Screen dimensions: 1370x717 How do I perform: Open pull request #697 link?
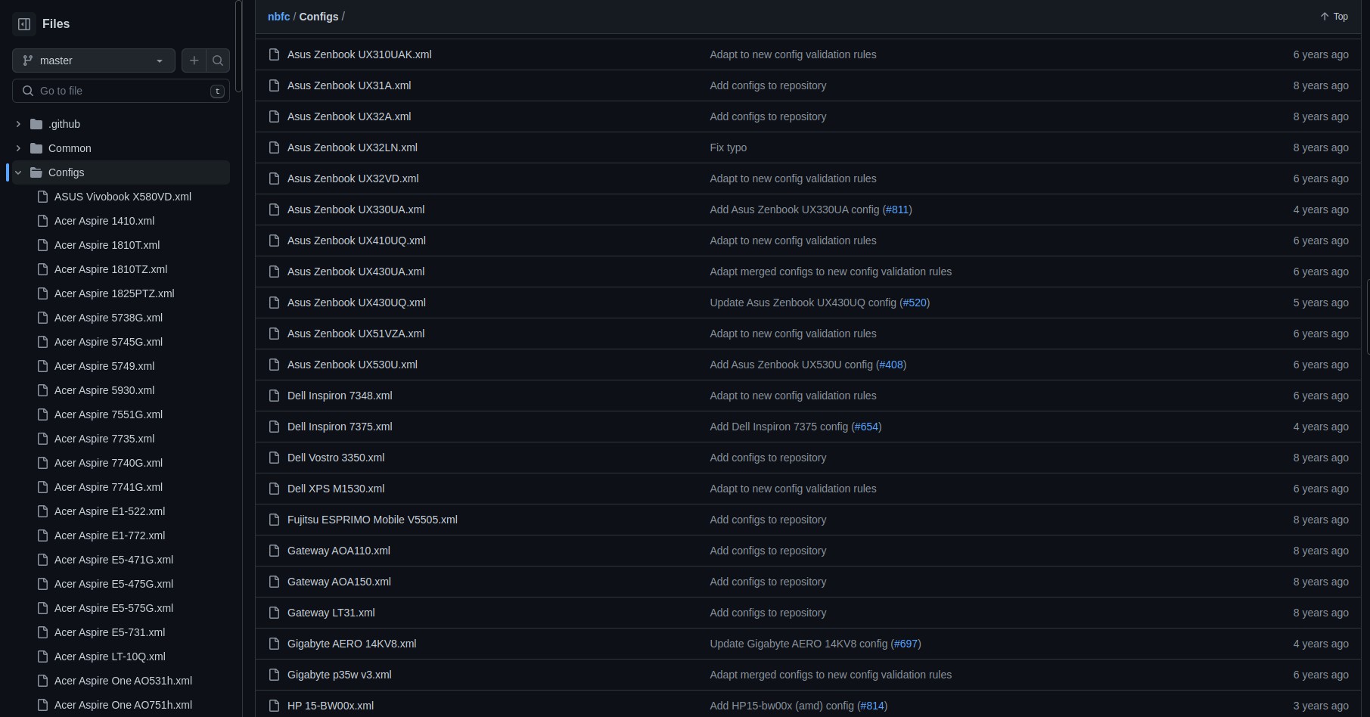[906, 644]
